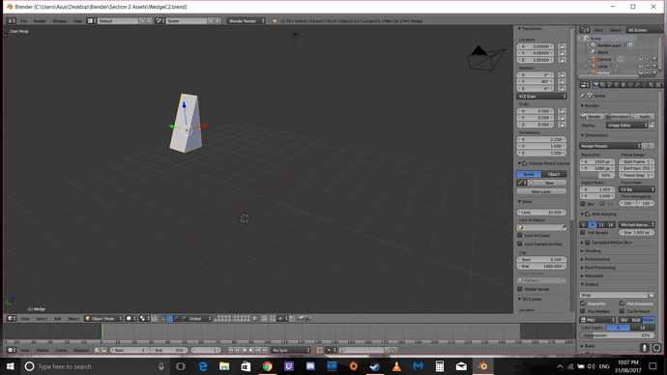This screenshot has width=667, height=375.
Task: Click the New Layer grease pencil button
Action: pos(541,191)
